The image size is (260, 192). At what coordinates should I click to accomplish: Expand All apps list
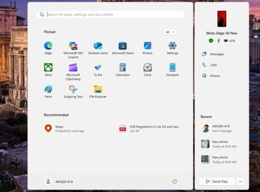click(170, 32)
